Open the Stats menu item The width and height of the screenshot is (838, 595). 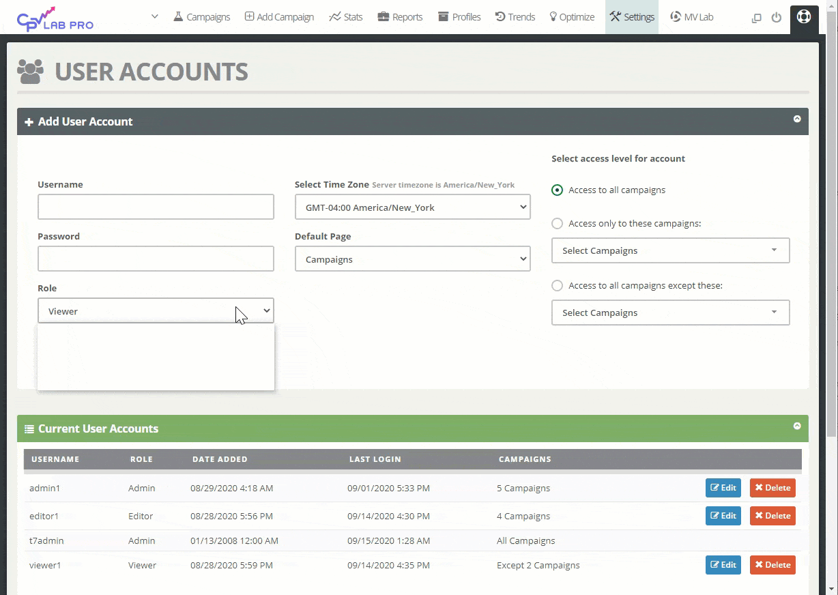(x=346, y=17)
